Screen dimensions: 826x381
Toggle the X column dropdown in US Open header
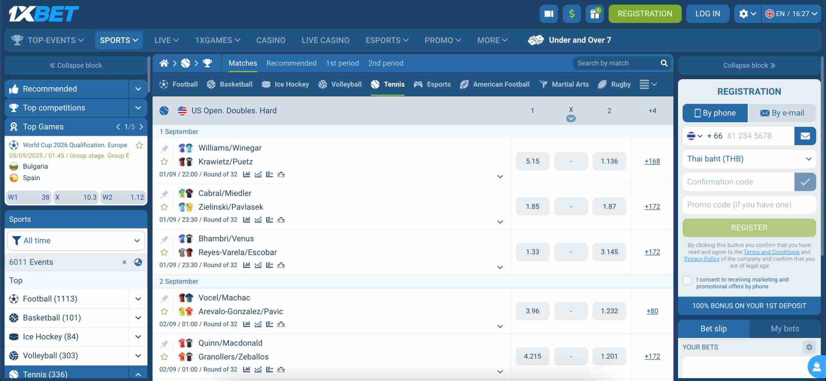click(571, 119)
